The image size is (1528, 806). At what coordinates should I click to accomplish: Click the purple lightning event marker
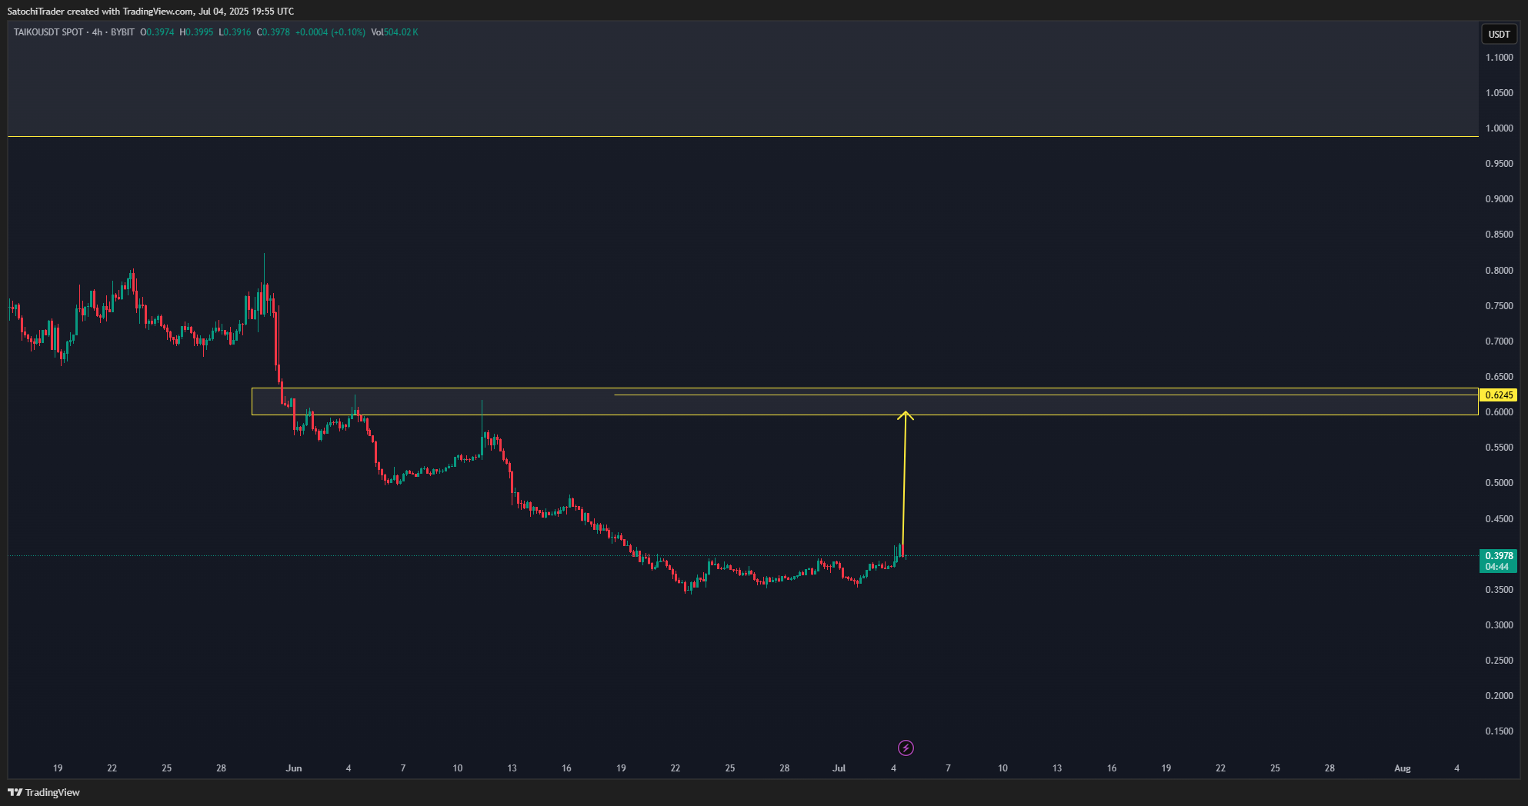coord(906,748)
